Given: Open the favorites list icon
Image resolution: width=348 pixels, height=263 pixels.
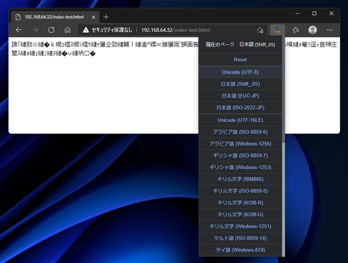Looking at the screenshot, I should point(296,30).
